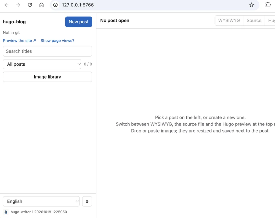Click the 'Pick a post on the left' hint
The width and height of the screenshot is (275, 218).
point(200,117)
